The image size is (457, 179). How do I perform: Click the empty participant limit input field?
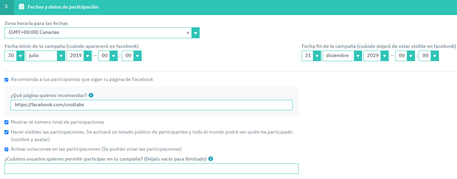click(x=152, y=169)
